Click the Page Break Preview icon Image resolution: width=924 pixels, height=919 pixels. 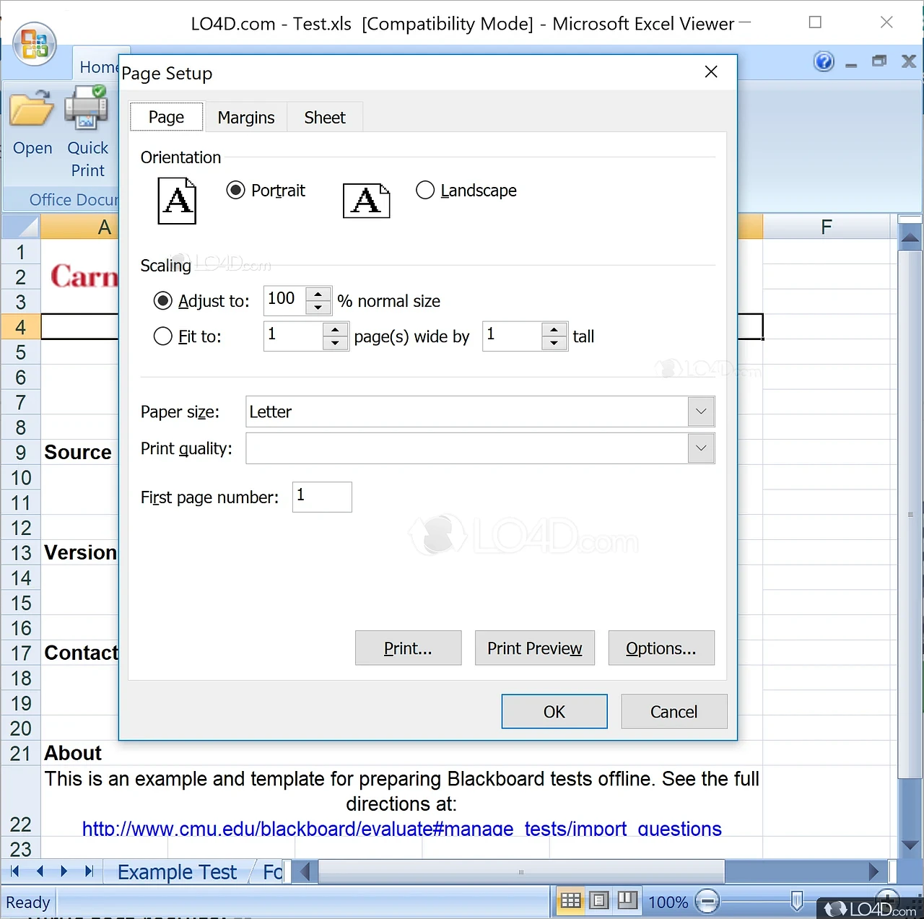(627, 900)
